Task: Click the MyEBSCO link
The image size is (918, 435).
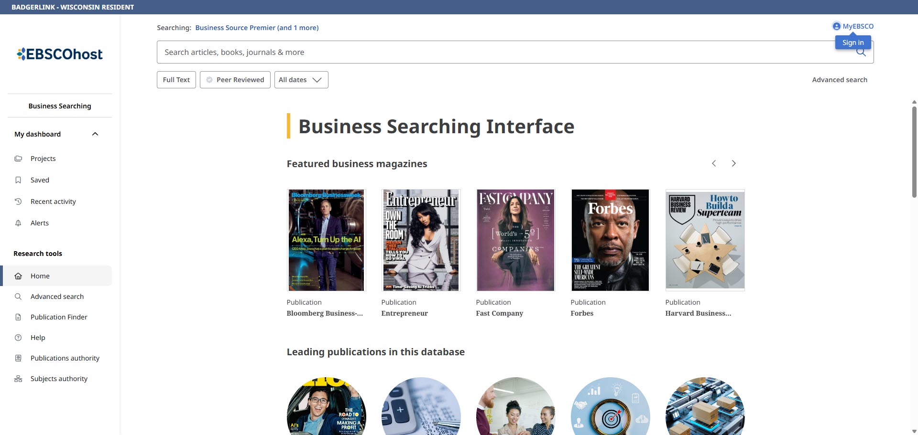Action: coord(858,26)
